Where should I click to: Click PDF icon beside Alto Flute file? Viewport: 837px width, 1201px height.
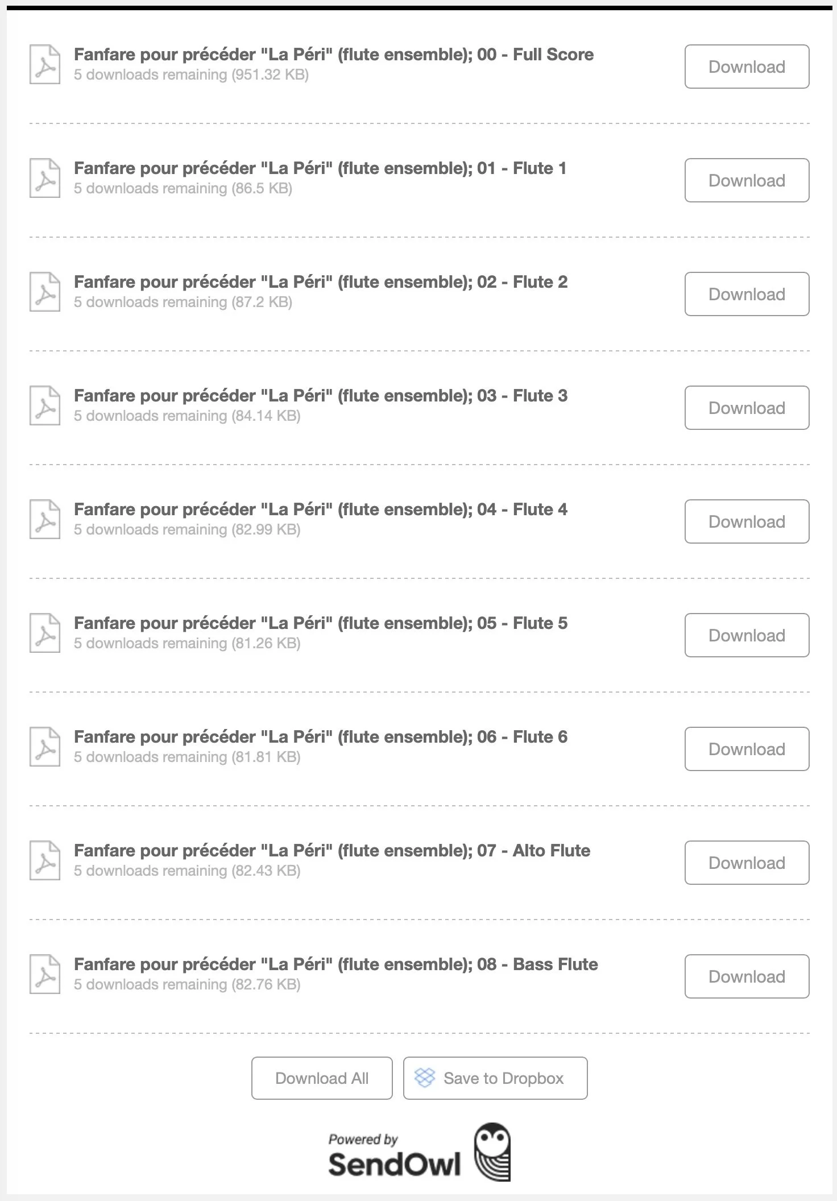tap(45, 860)
